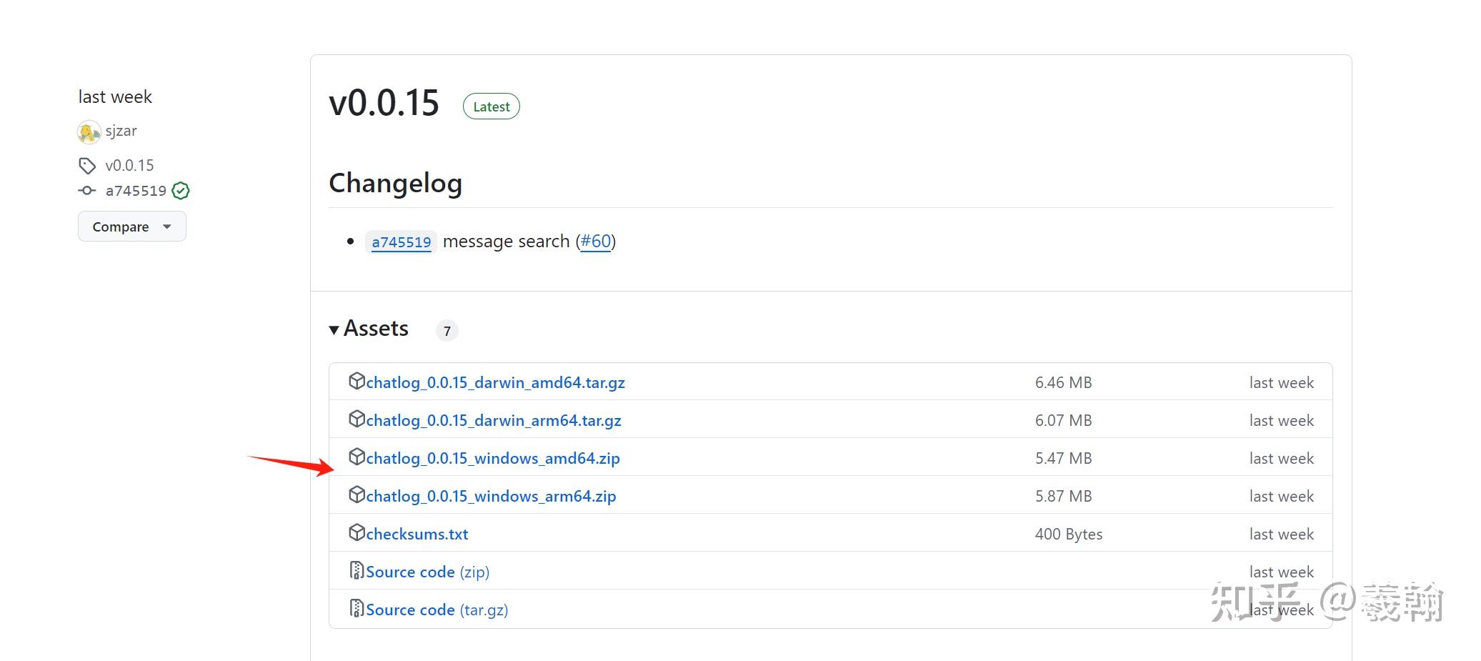This screenshot has height=661, width=1481.
Task: Download chatlog_0.0.15_darwin_arm64.tar.gz
Action: pyautogui.click(x=493, y=420)
